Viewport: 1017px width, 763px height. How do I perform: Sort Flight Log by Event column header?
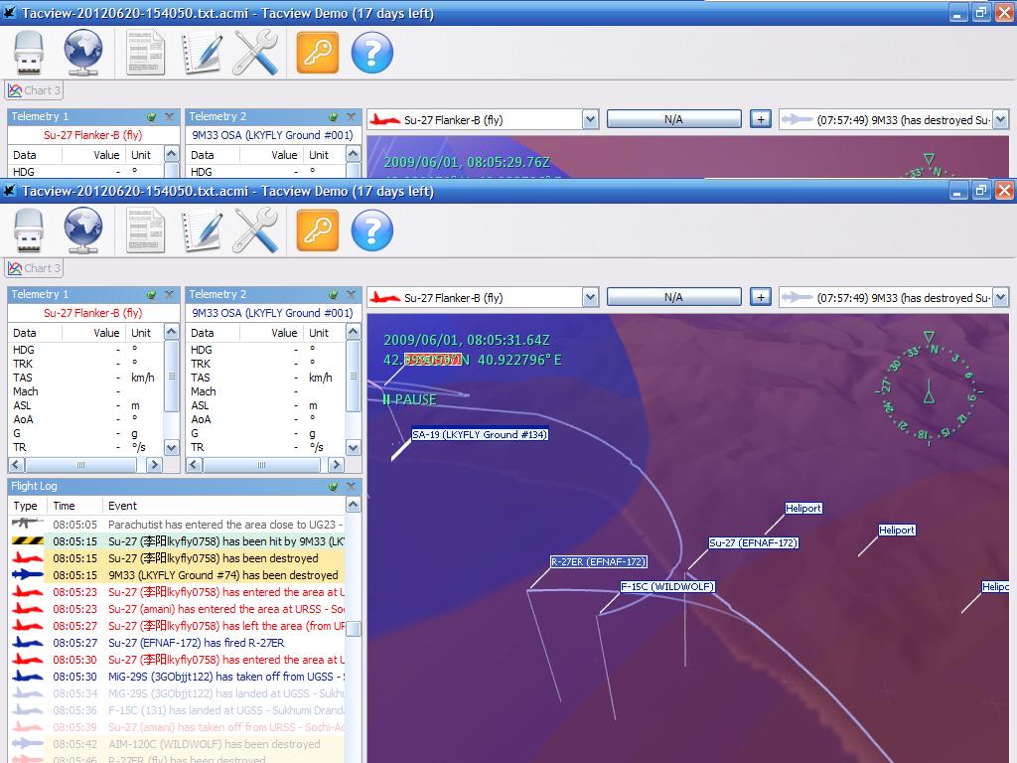[x=223, y=506]
